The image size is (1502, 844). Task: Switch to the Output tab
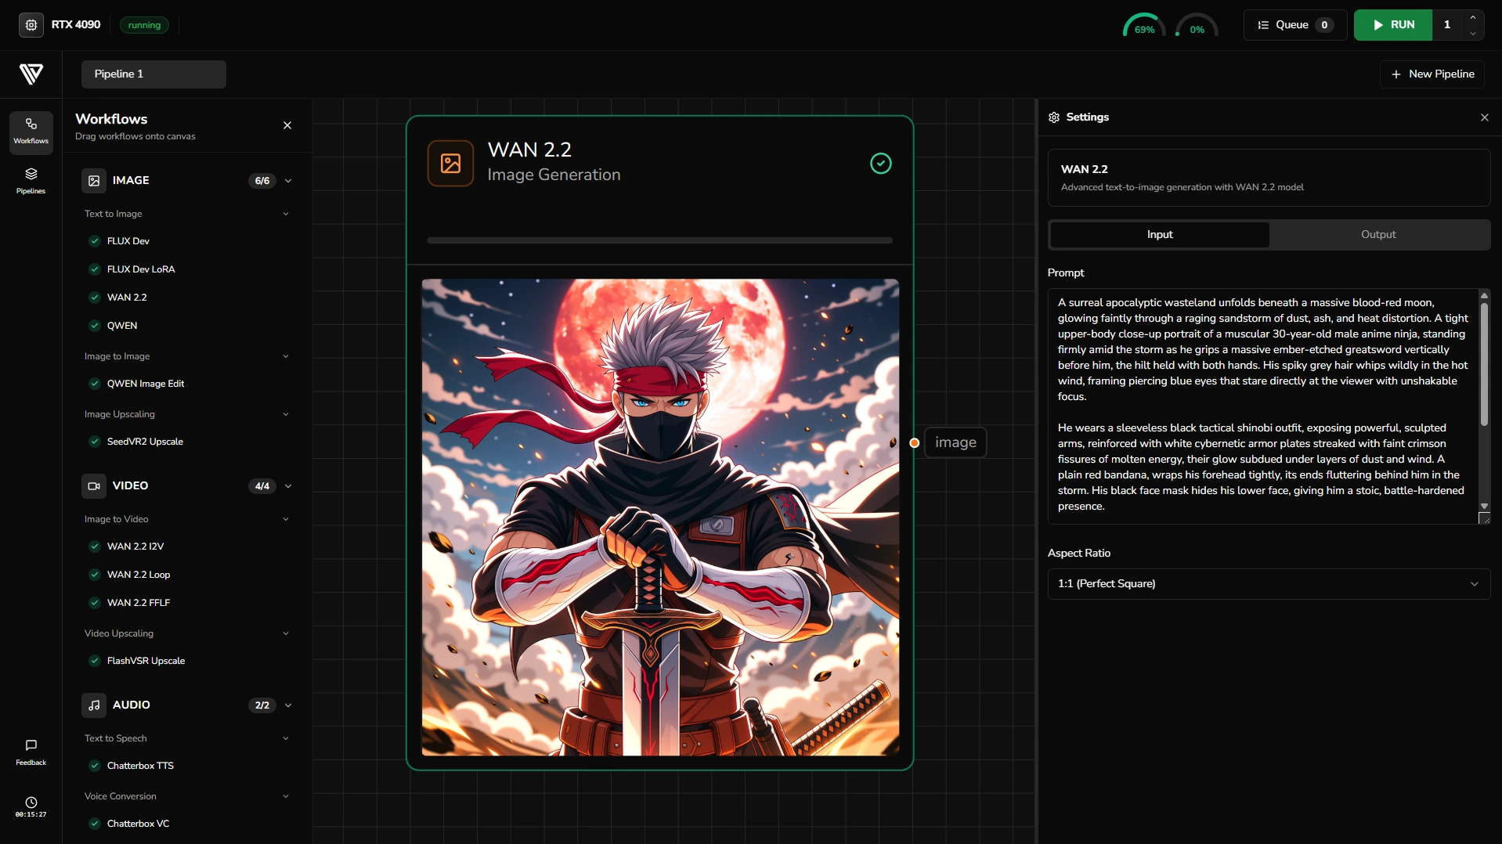[1377, 234]
